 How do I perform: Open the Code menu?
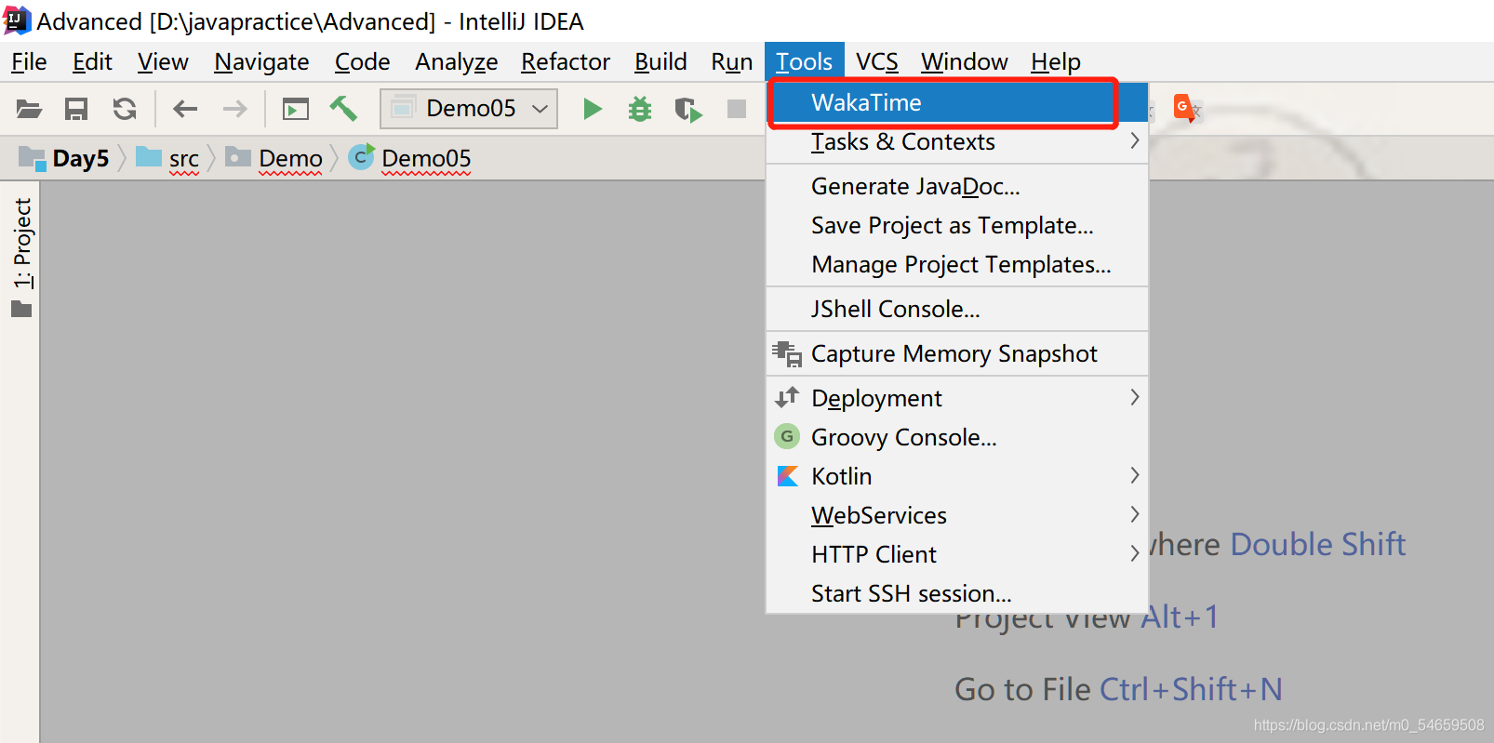pos(362,61)
